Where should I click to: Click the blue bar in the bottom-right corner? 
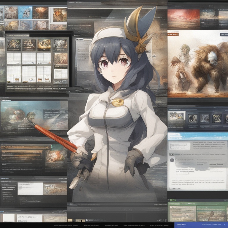pyautogui.click(x=201, y=225)
